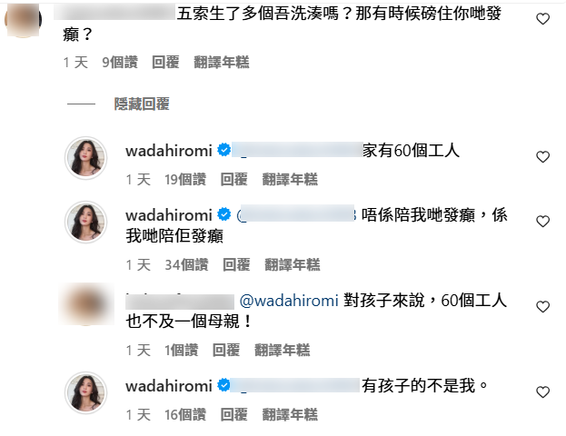
Task: Click verified badge on first wadahiromi reply
Action: [x=223, y=150]
